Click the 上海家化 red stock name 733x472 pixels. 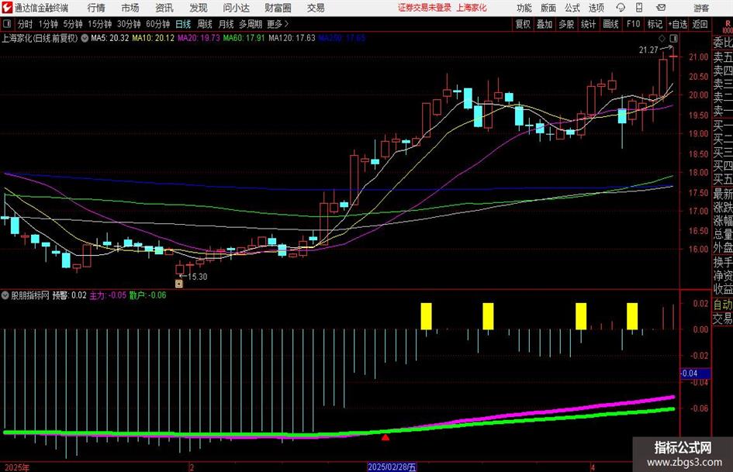(472, 8)
